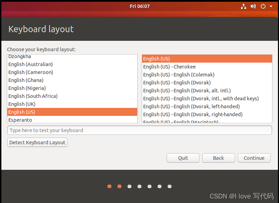Proceed with the Continue button
This screenshot has width=279, height=203.
click(254, 158)
